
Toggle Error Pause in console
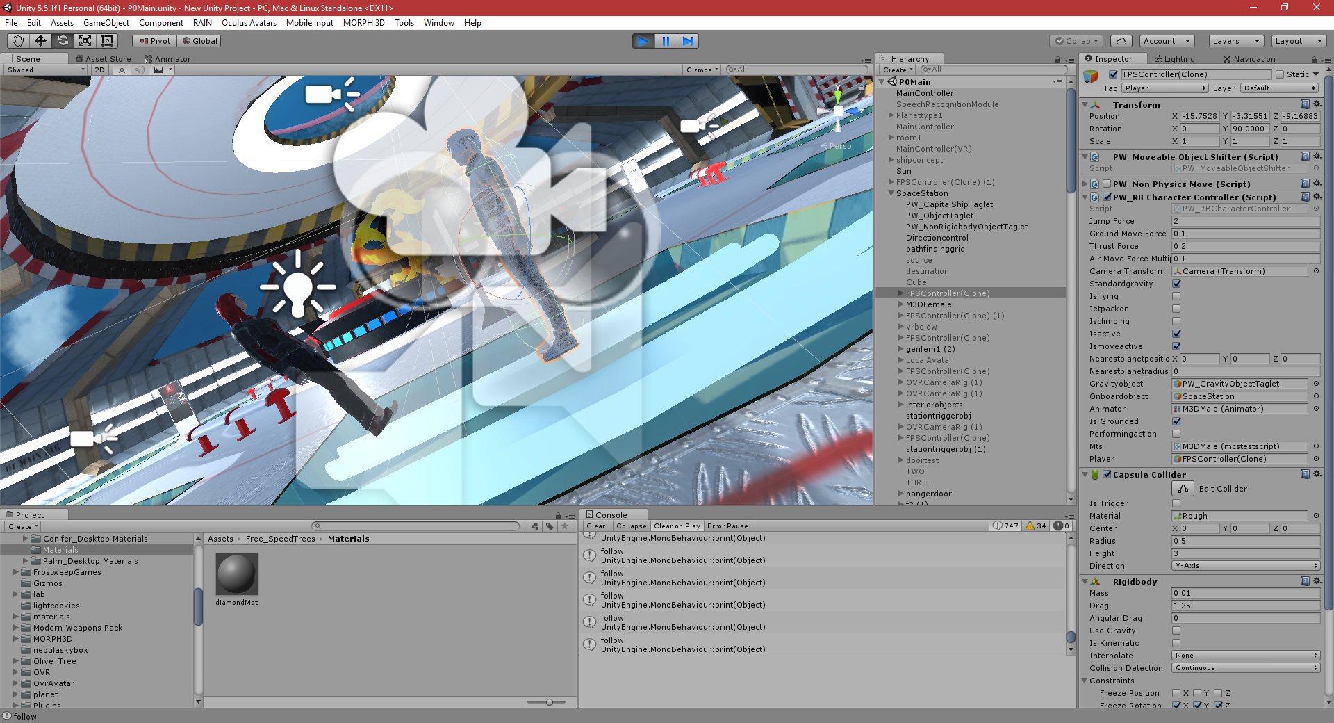pos(727,526)
